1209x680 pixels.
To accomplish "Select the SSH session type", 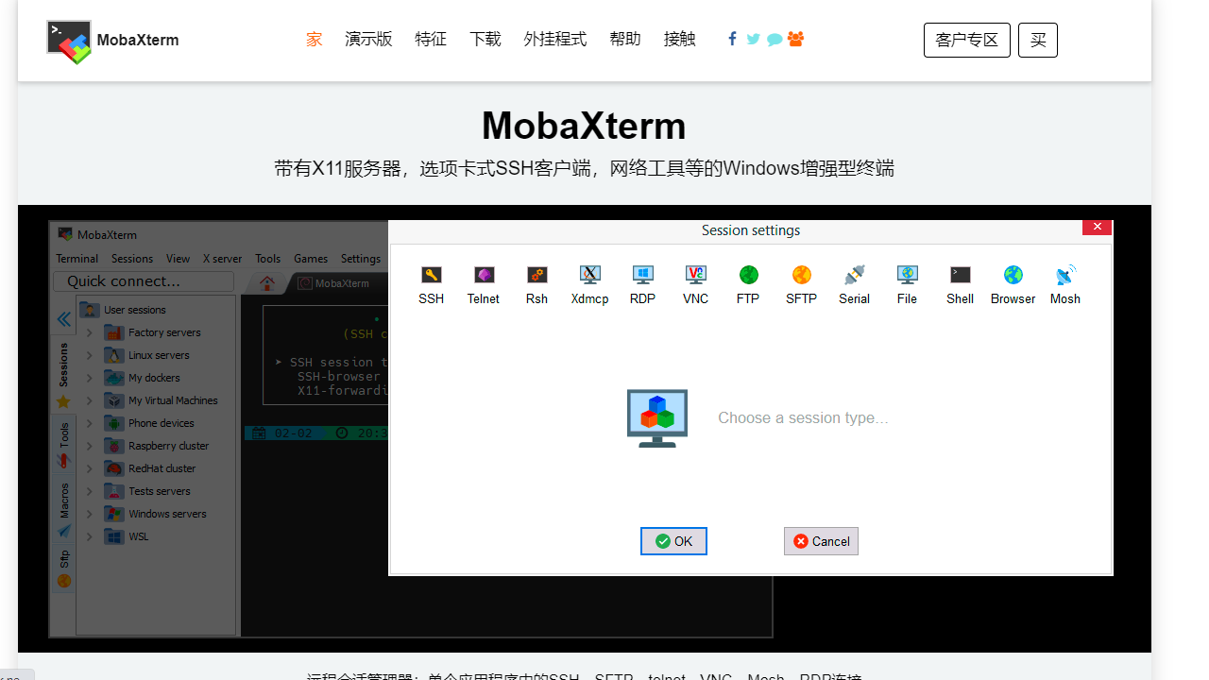I will pyautogui.click(x=431, y=283).
